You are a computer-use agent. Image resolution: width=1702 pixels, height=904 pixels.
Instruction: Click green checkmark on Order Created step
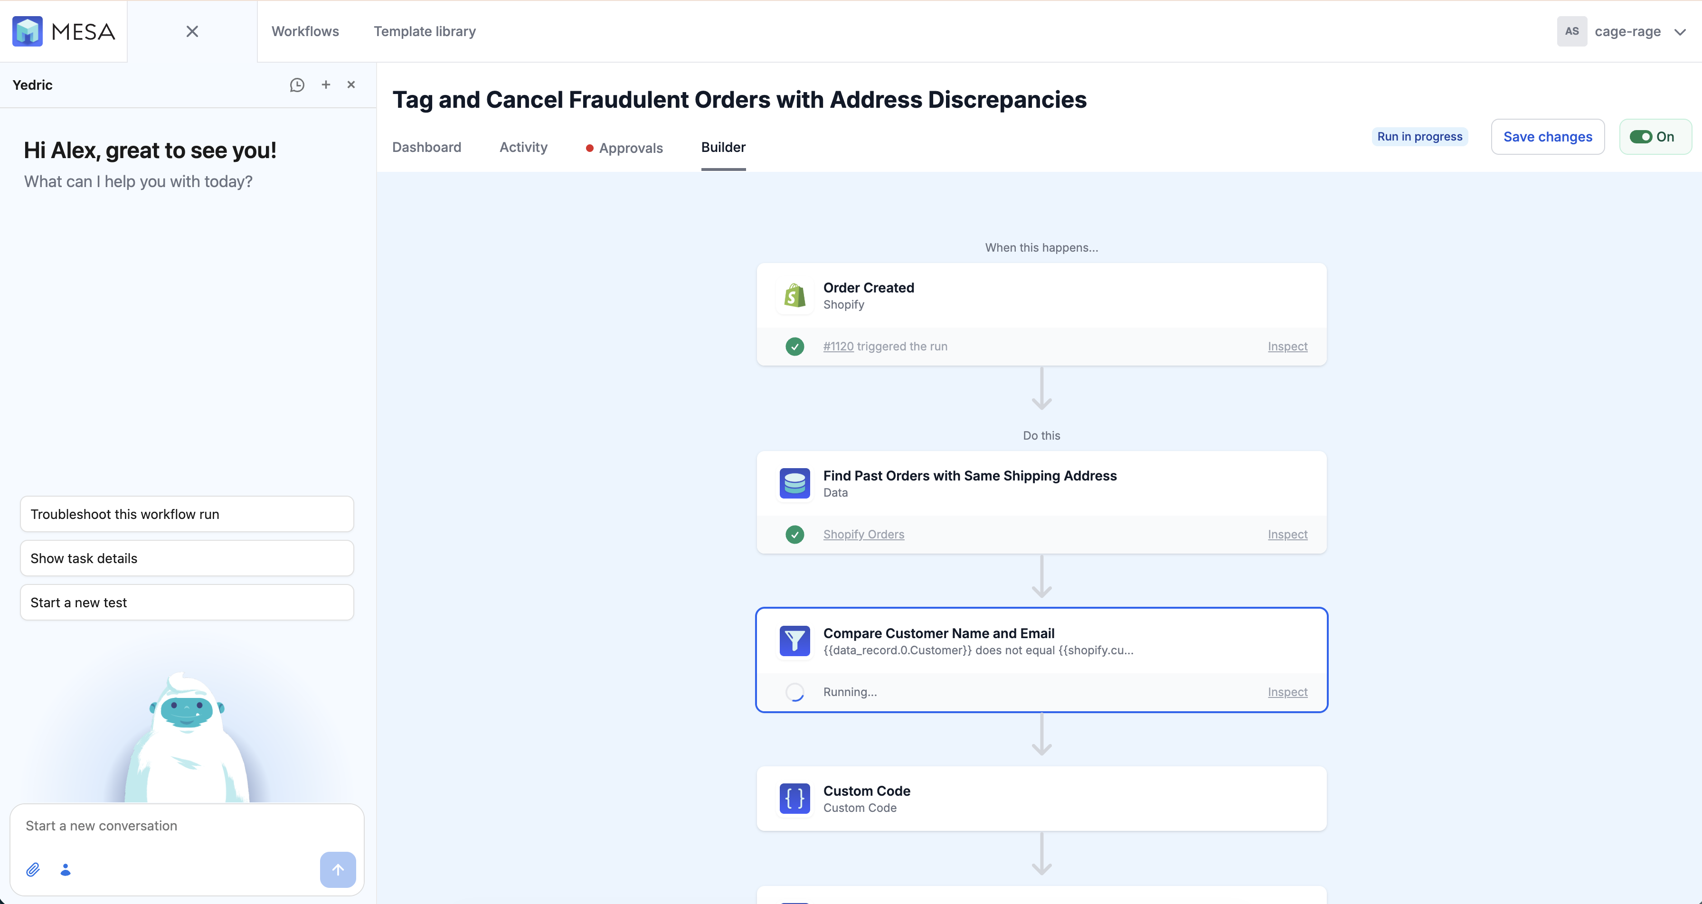[x=795, y=346]
